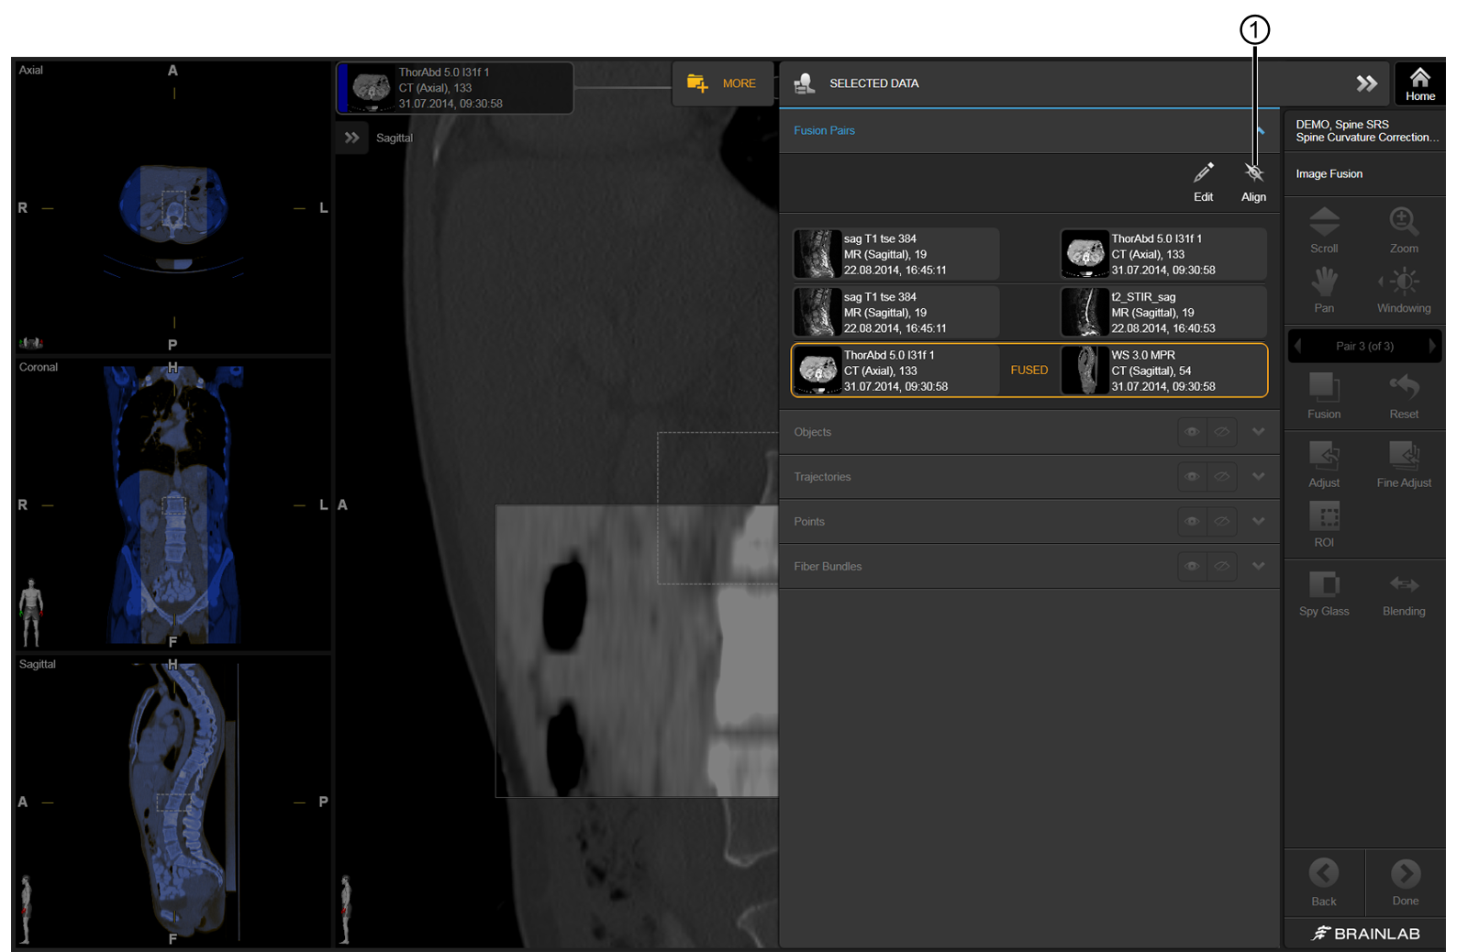Select fused ThorAbd 5.0 I31f 1 dataset
The image size is (1457, 952).
pyautogui.click(x=895, y=371)
